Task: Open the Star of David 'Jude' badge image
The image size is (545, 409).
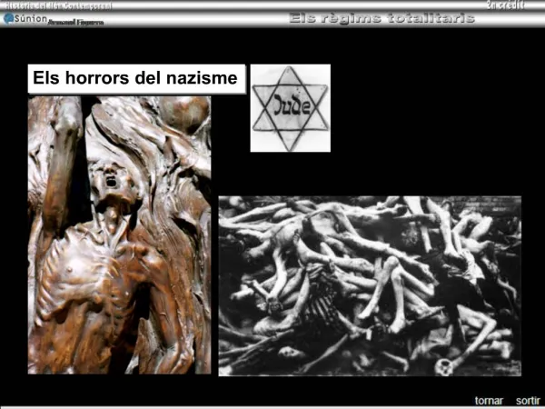Action: coord(291,108)
